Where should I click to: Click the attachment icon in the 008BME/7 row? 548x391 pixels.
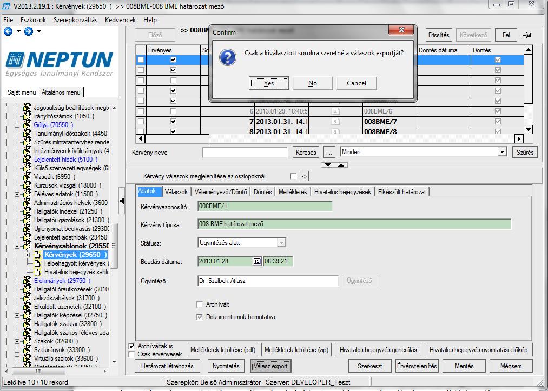click(x=335, y=122)
